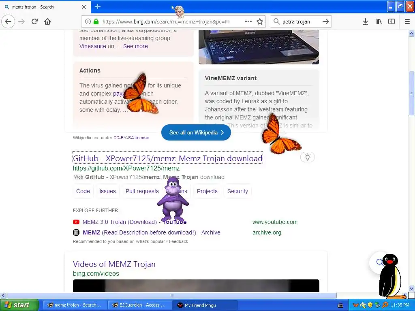415x311 pixels.
Task: Open the Firefox hamburger menu
Action: (x=407, y=21)
